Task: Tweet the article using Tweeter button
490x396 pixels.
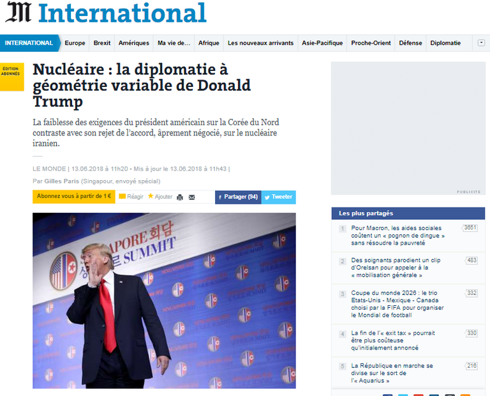Action: [x=278, y=197]
